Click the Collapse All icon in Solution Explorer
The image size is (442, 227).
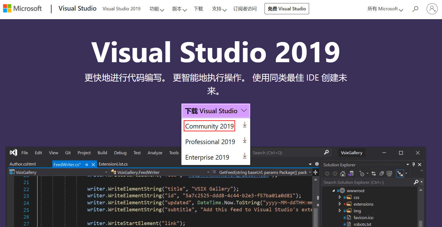pos(381,174)
